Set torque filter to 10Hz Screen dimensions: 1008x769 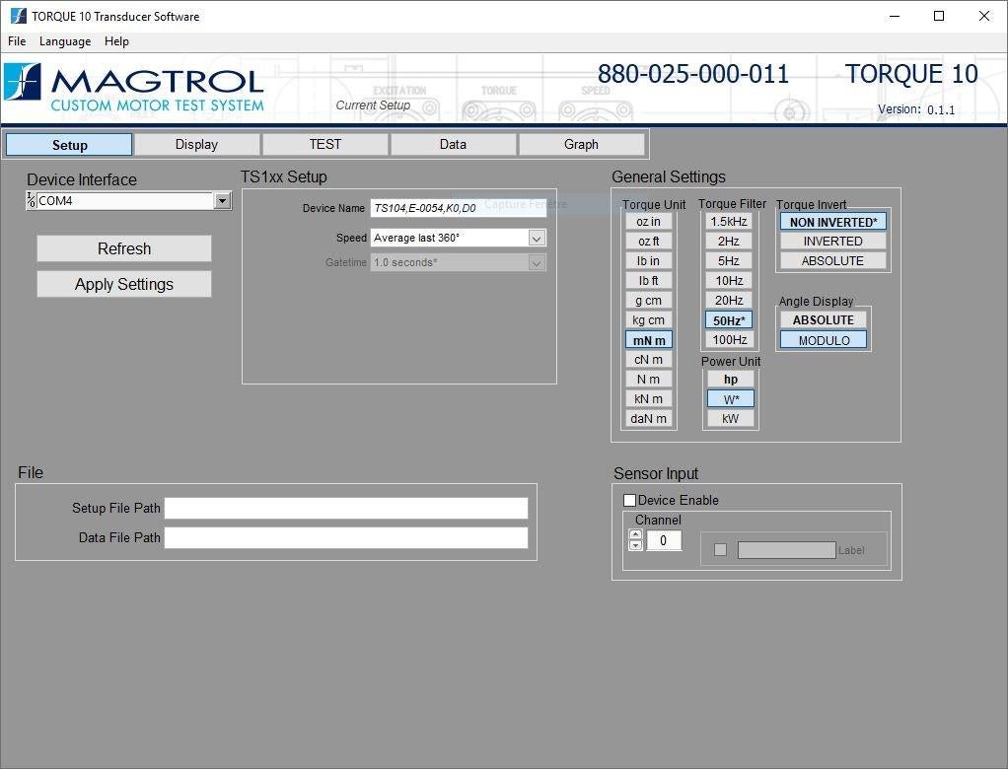pos(729,281)
